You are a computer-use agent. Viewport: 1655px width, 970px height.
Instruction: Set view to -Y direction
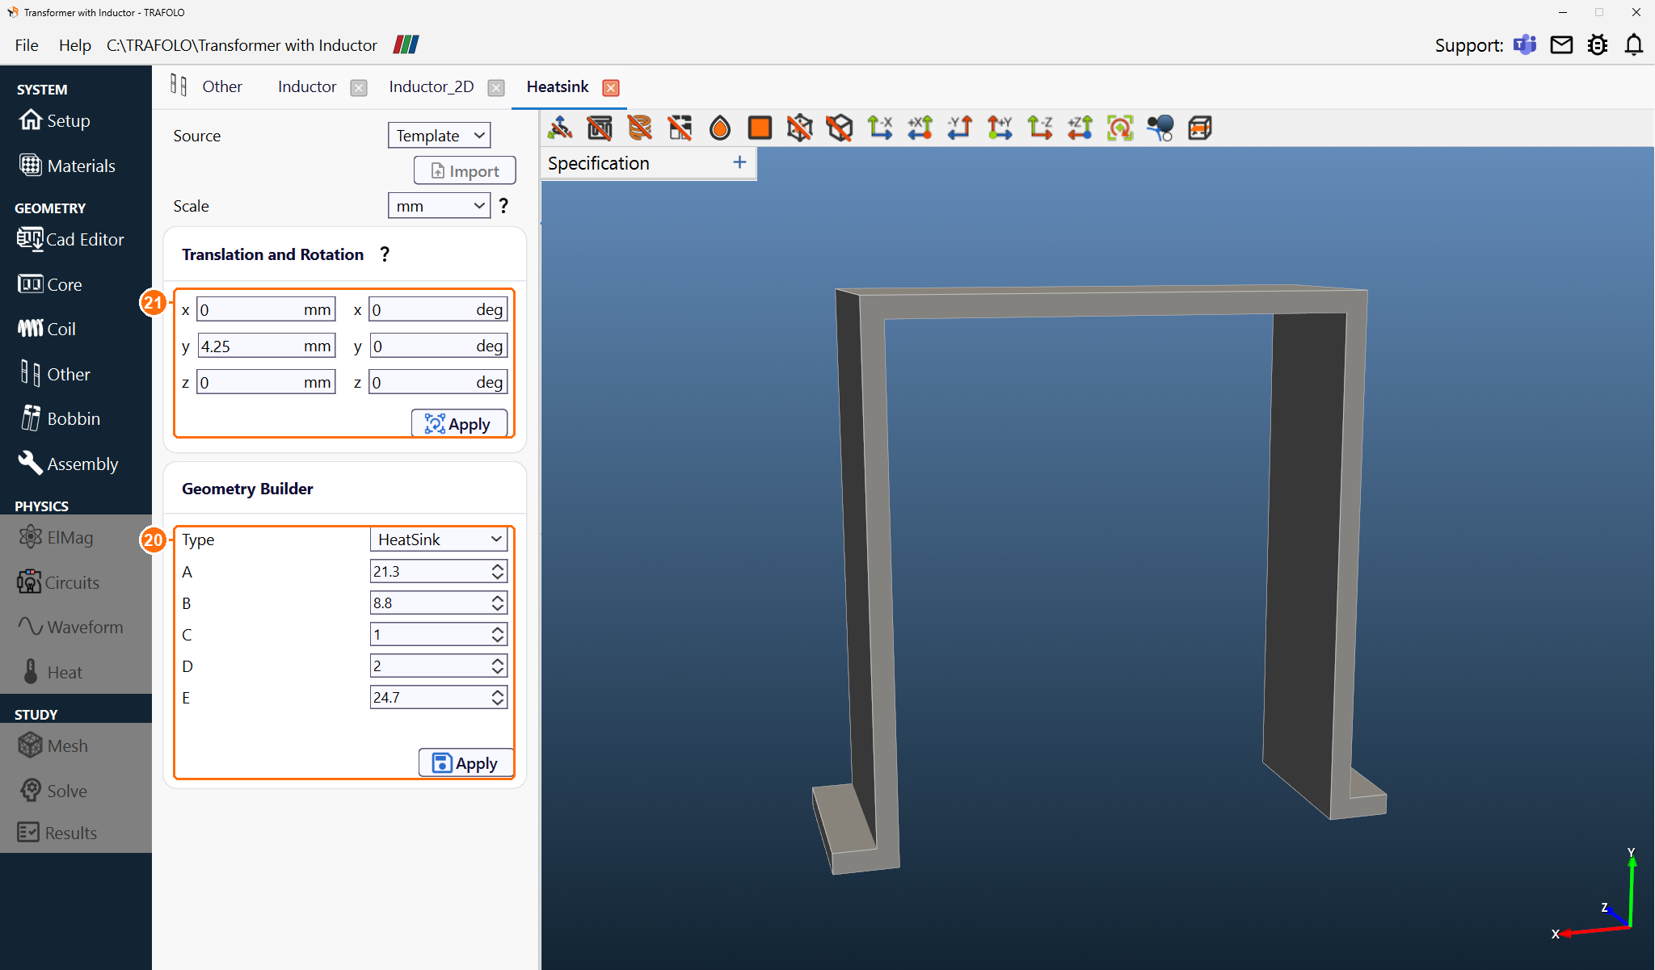tap(960, 128)
